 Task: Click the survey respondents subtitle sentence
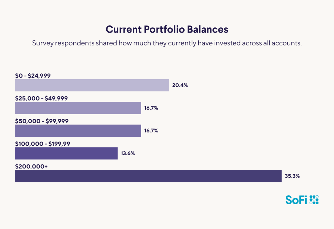[167, 43]
